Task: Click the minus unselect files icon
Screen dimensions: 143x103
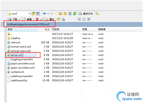Action: [x=84, y=19]
